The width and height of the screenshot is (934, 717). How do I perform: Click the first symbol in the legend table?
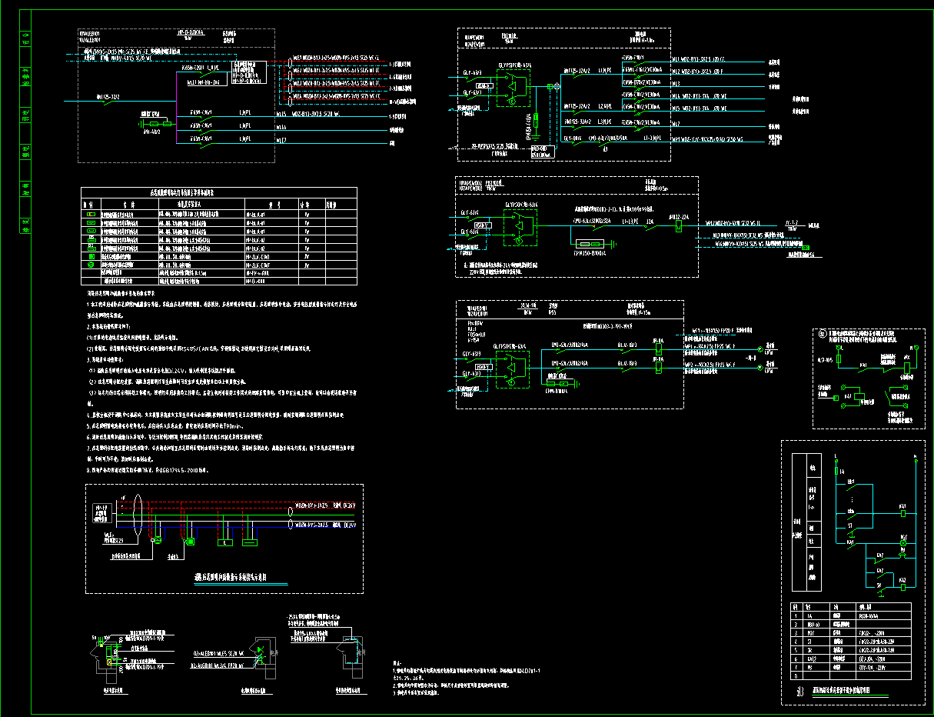(90, 214)
